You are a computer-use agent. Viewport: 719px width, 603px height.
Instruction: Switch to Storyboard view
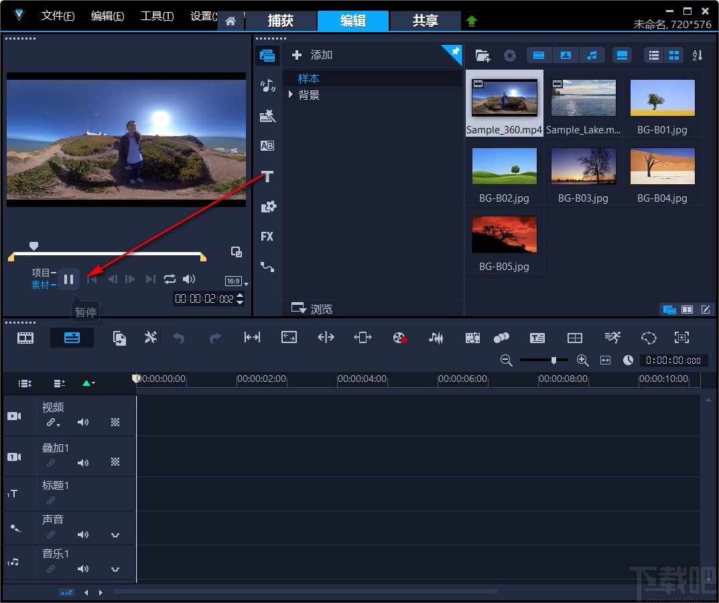[x=25, y=338]
